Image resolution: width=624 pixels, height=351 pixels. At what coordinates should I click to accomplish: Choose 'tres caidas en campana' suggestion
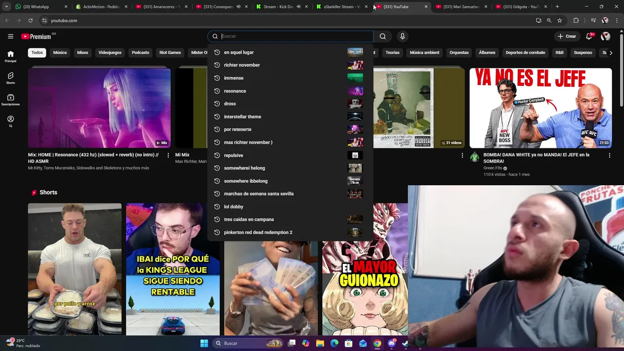pyautogui.click(x=290, y=219)
